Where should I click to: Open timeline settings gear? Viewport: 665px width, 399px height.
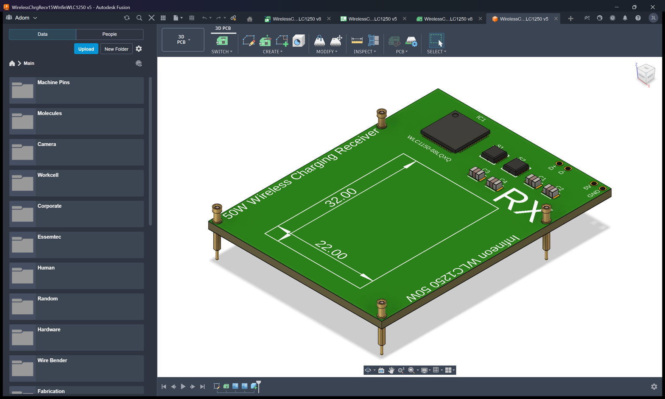coord(654,387)
